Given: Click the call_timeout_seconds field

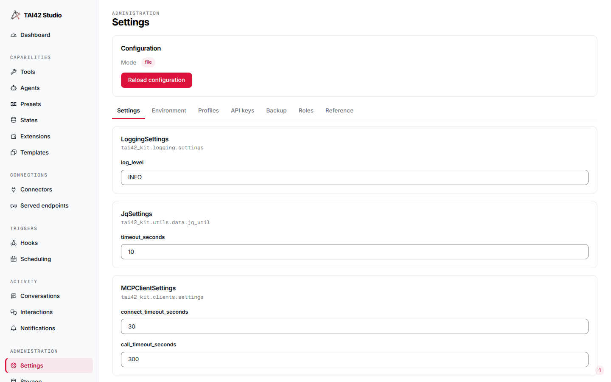Looking at the screenshot, I should (355, 360).
